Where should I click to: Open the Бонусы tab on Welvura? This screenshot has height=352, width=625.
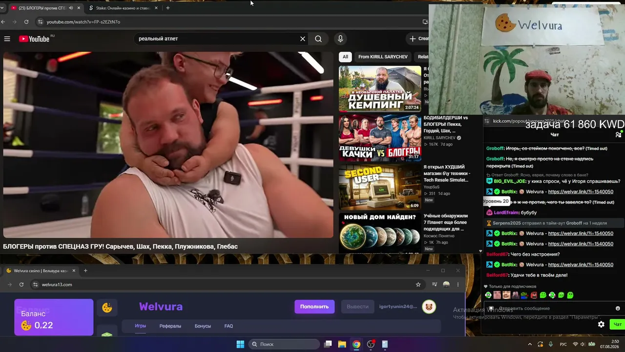(203, 326)
